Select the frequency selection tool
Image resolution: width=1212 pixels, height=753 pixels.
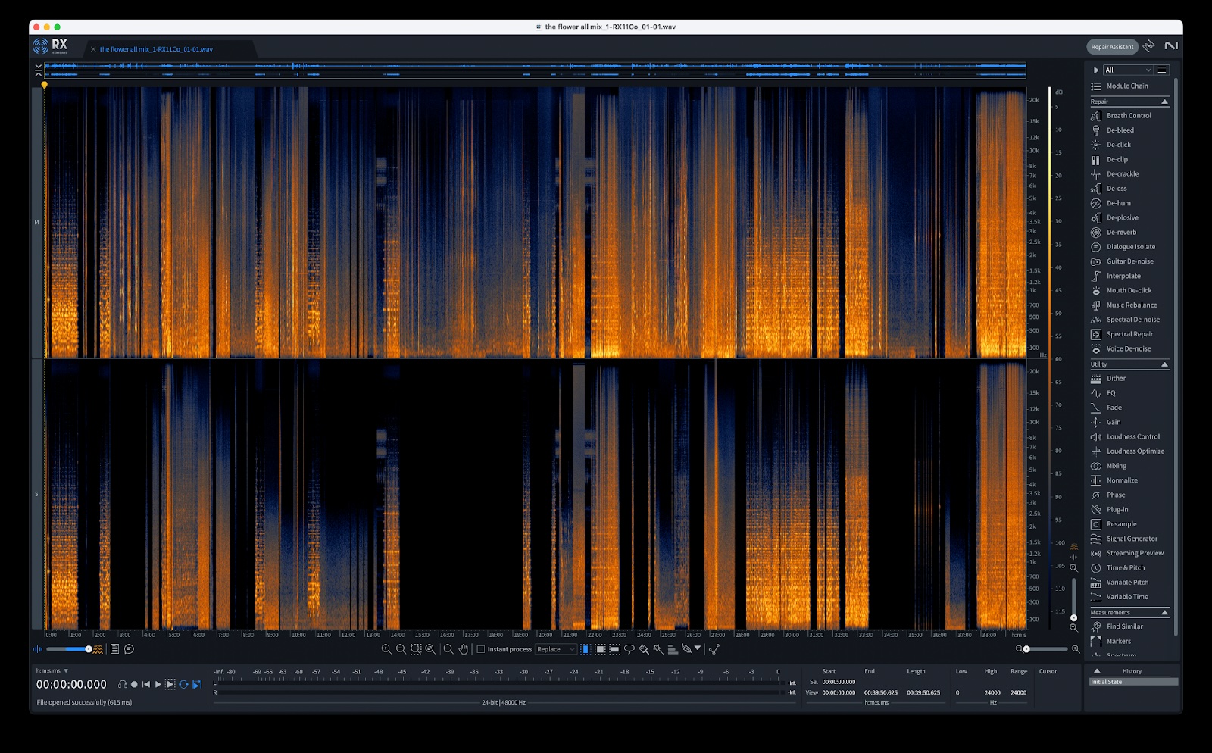pos(615,649)
